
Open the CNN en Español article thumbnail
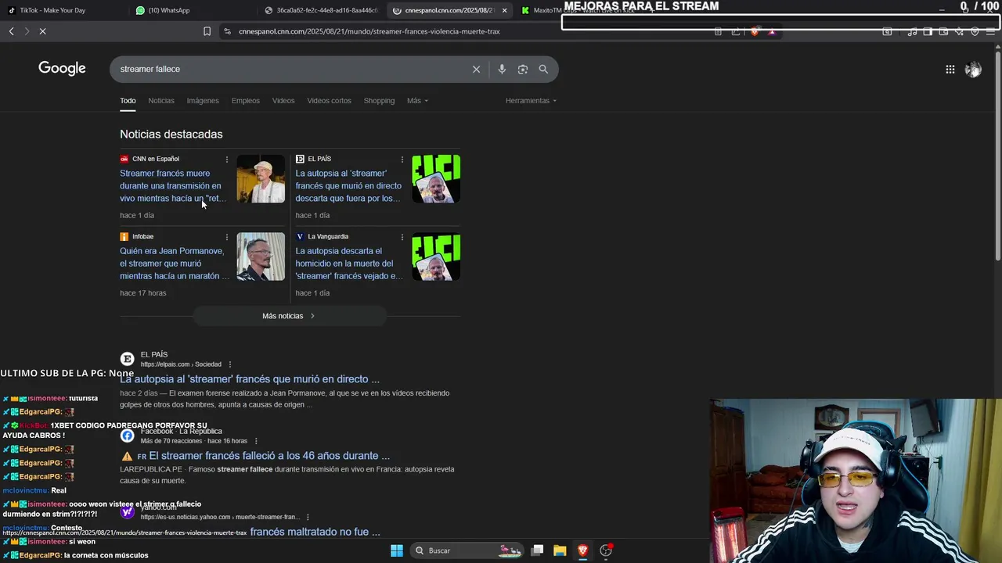[x=261, y=179]
